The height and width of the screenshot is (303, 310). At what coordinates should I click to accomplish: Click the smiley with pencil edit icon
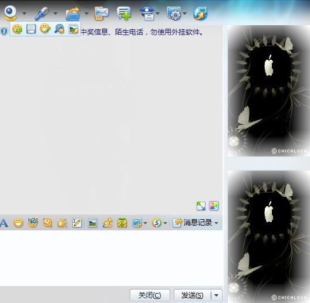(x=45, y=29)
